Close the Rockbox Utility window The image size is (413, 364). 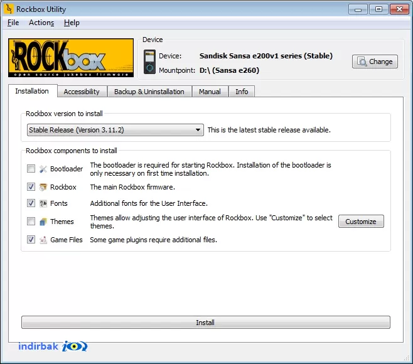point(399,9)
